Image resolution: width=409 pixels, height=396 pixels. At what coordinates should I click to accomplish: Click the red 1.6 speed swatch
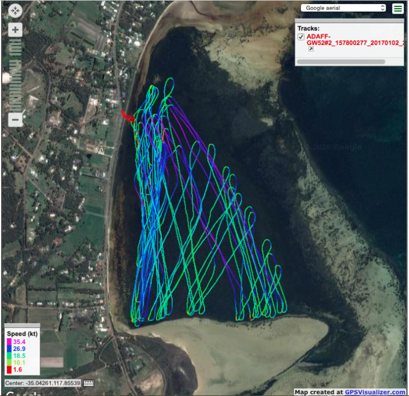coord(10,370)
